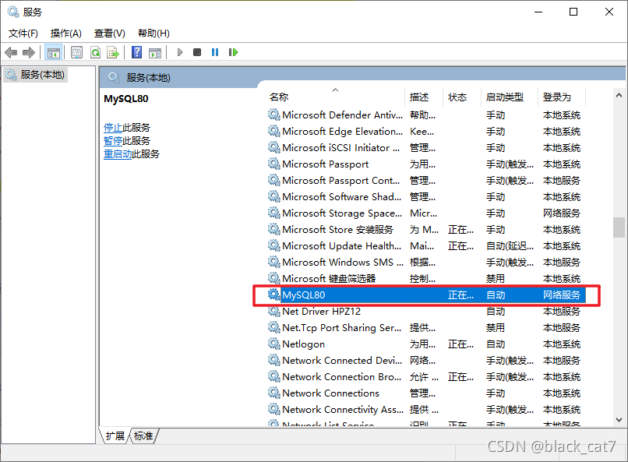Open the 操作(A) menu
This screenshot has width=628, height=462.
[65, 34]
